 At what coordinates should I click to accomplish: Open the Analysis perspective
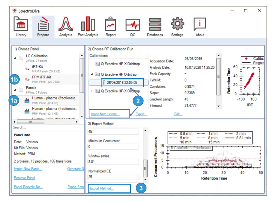pyautogui.click(x=66, y=27)
